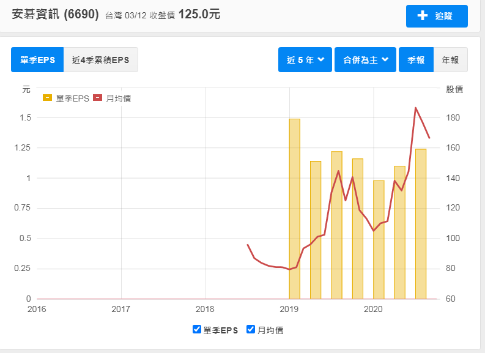Click the plus icon on 追蹤 button
The image size is (485, 353).
(x=422, y=15)
